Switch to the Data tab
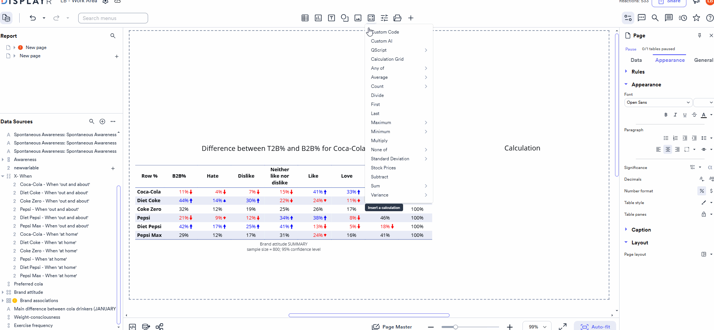This screenshot has height=330, width=714. 636,60
